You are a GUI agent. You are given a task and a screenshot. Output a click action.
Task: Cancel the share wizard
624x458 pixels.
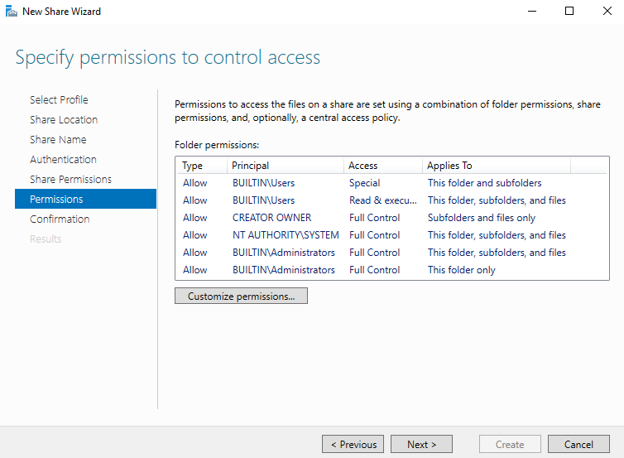[x=578, y=444]
